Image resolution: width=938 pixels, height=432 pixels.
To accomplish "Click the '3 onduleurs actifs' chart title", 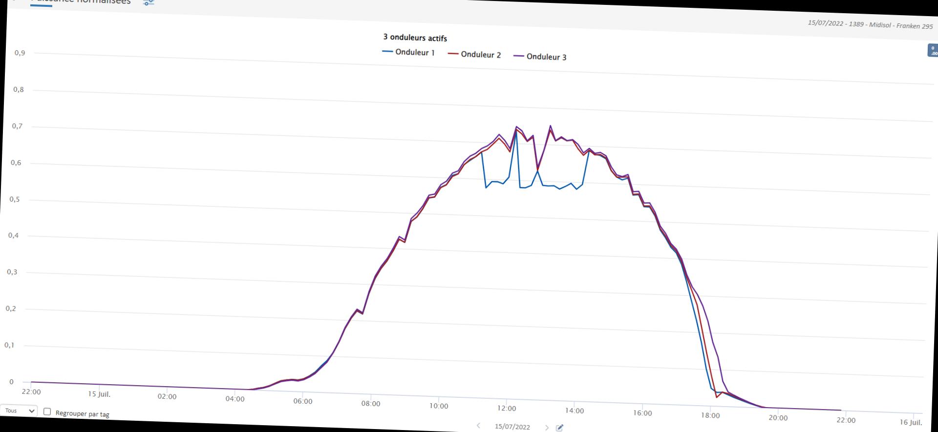I will pos(415,38).
